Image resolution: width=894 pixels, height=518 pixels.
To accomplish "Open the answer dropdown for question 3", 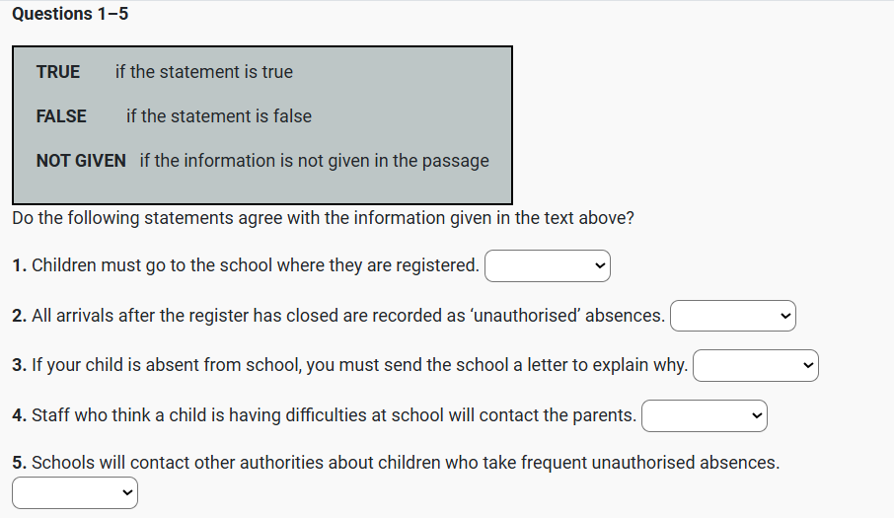I will click(755, 365).
